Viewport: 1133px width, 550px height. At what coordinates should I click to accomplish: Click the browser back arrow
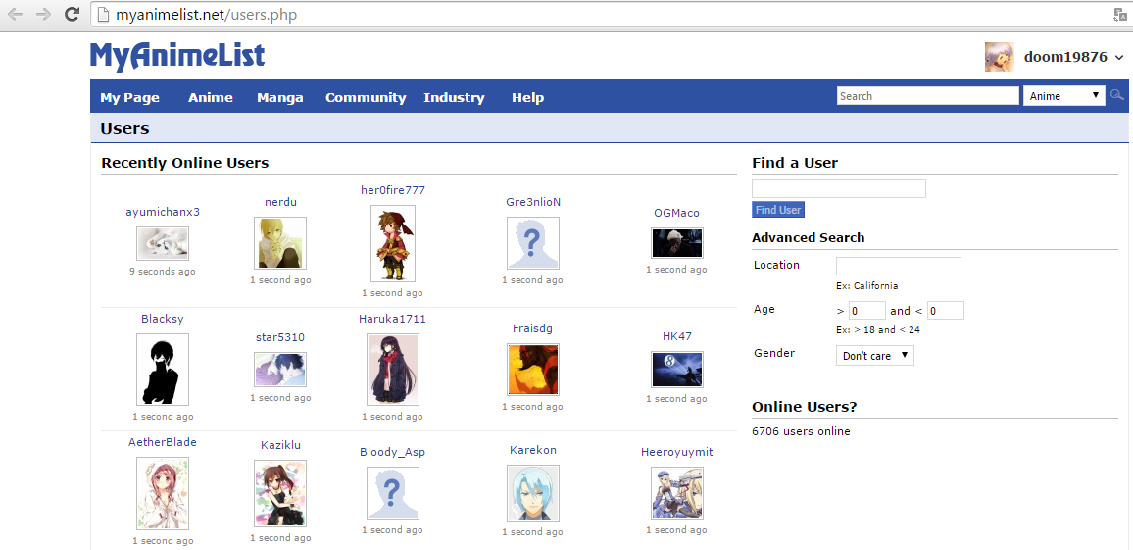17,14
